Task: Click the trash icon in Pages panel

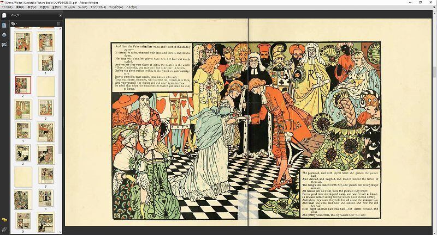Action: pyautogui.click(x=58, y=24)
